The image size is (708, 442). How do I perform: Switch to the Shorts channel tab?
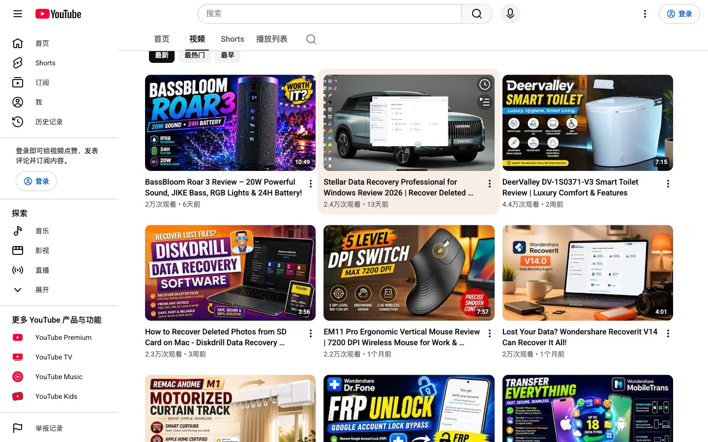233,39
